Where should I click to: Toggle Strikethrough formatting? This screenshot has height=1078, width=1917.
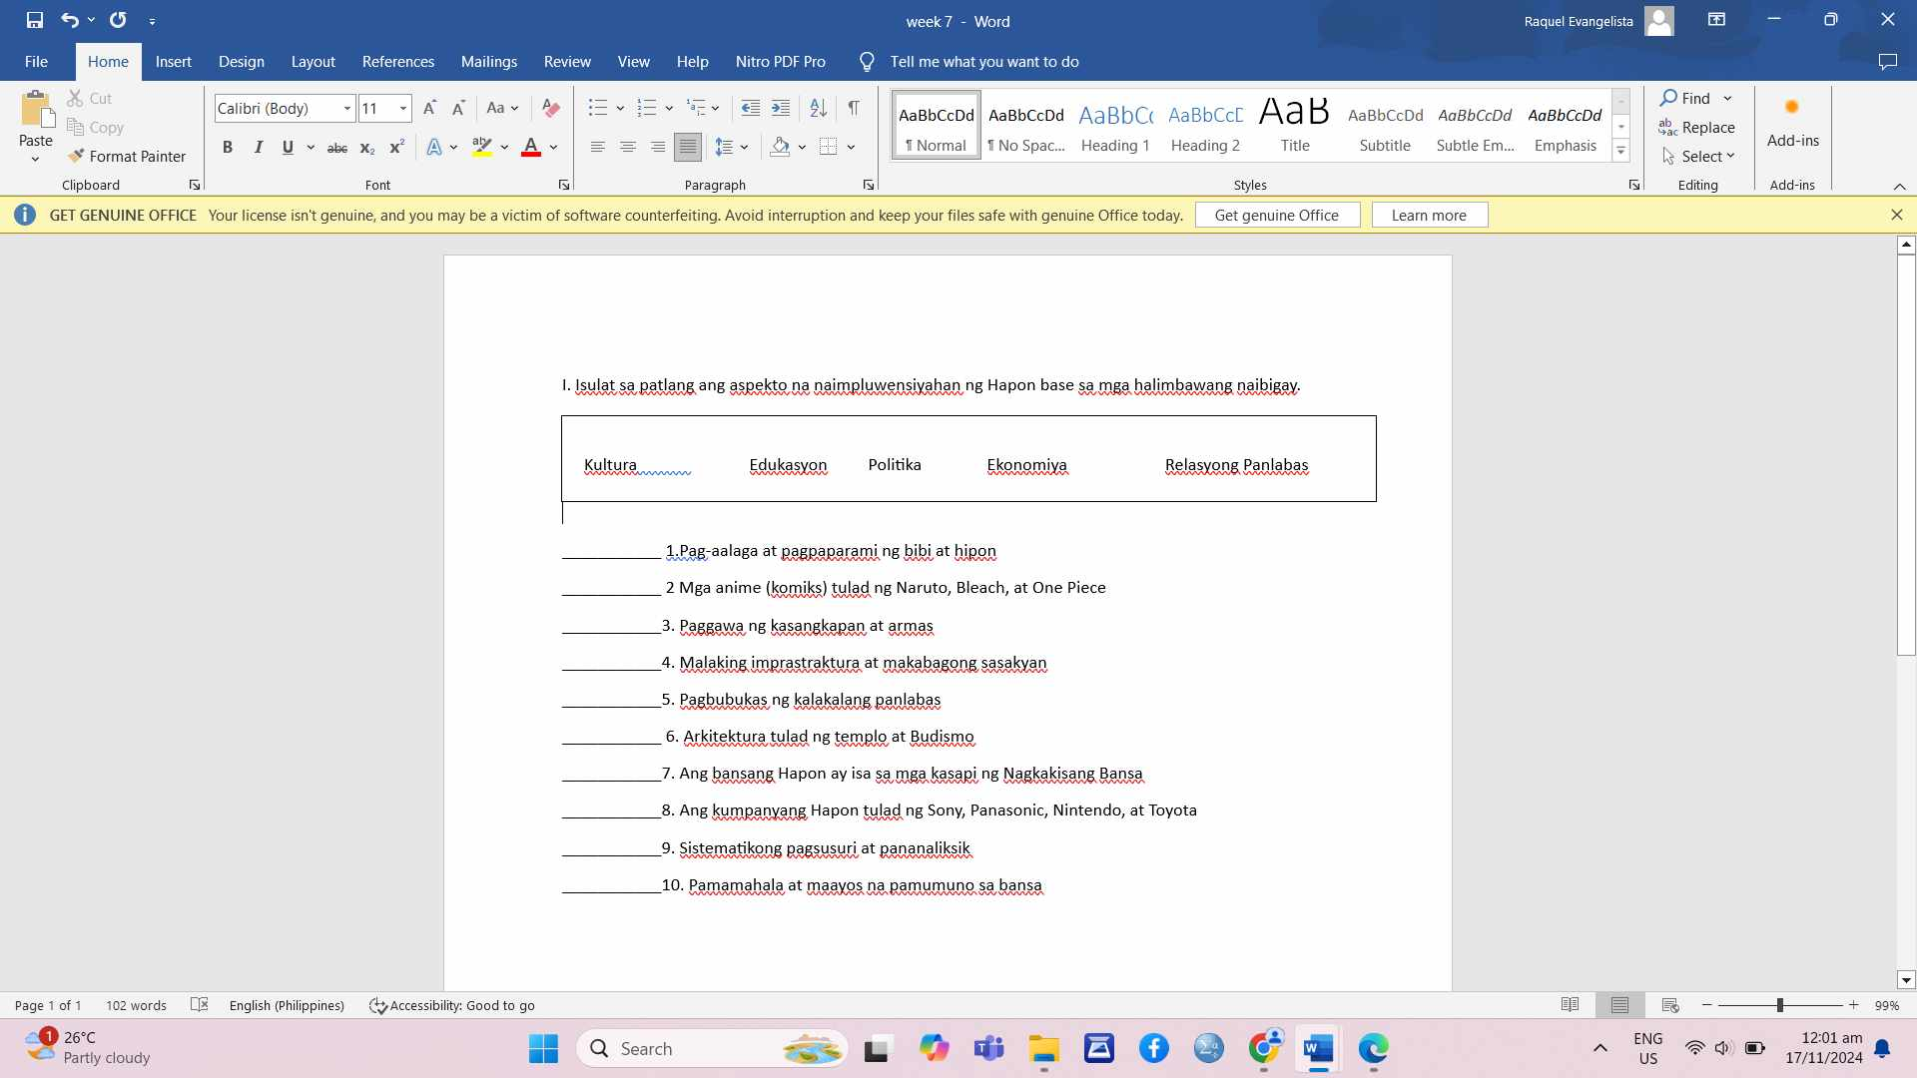[337, 148]
